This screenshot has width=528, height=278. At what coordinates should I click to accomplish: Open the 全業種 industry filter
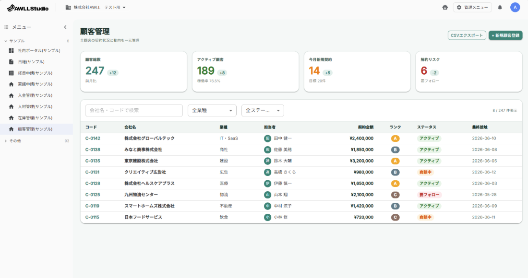click(212, 110)
